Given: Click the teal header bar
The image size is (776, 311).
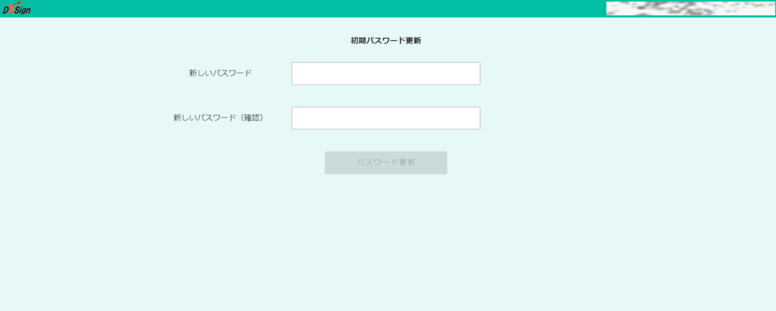Looking at the screenshot, I should pos(303,8).
